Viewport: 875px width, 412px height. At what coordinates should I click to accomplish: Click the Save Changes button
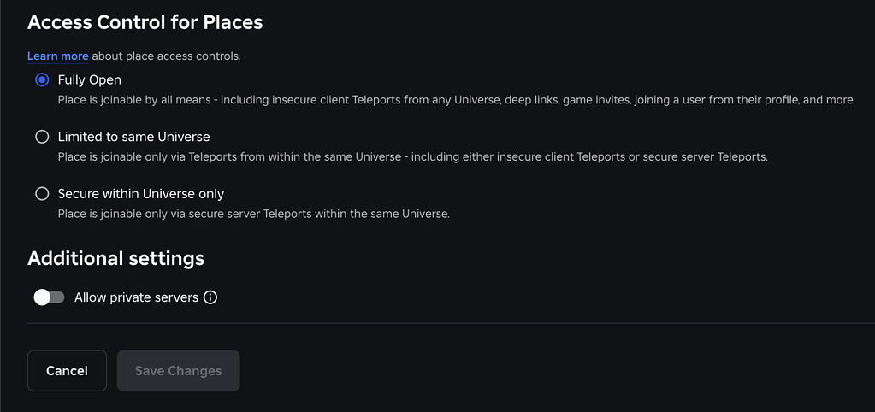coord(178,370)
